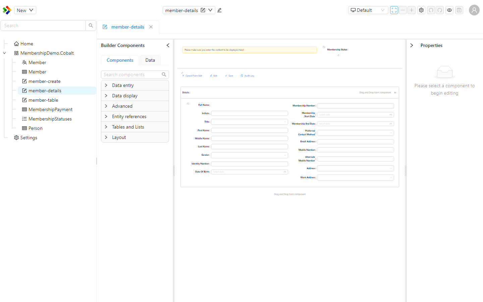Viewport: 483px width, 302px height.
Task: Toggle fit-to-screen canvas mode
Action: click(x=394, y=10)
